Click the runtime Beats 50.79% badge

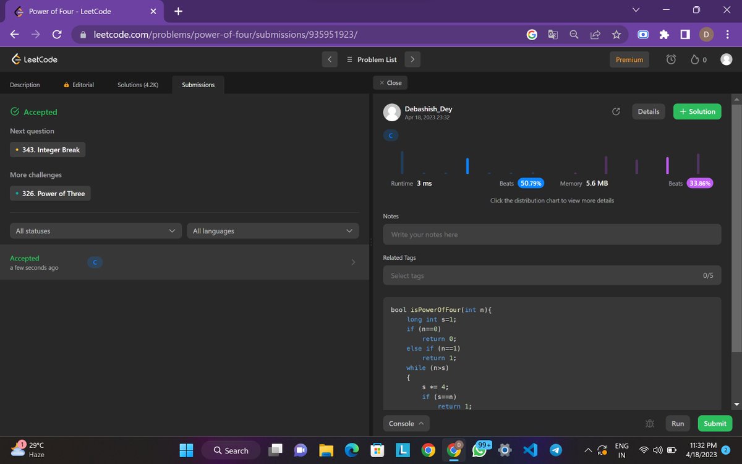pos(531,183)
